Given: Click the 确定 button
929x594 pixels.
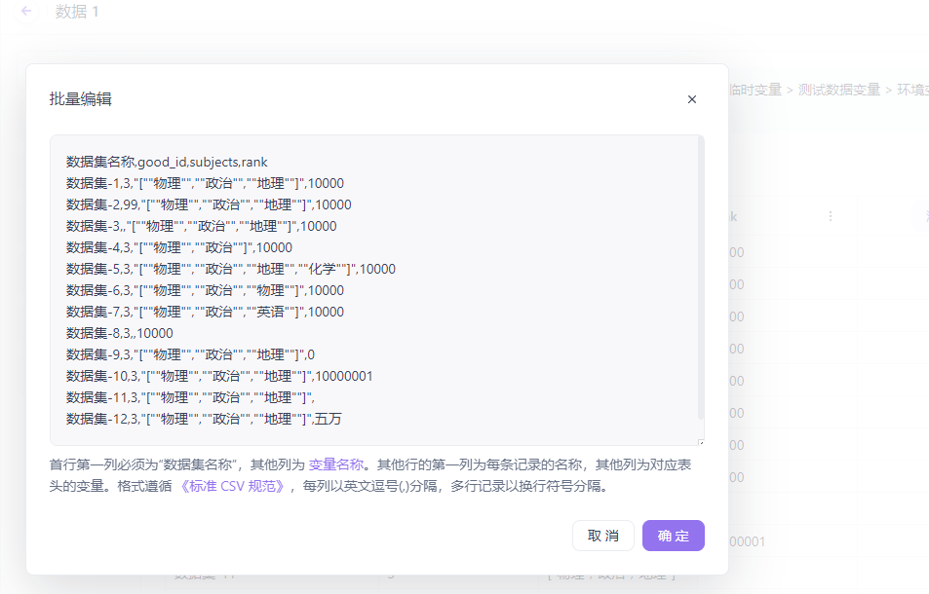Looking at the screenshot, I should click(x=673, y=536).
